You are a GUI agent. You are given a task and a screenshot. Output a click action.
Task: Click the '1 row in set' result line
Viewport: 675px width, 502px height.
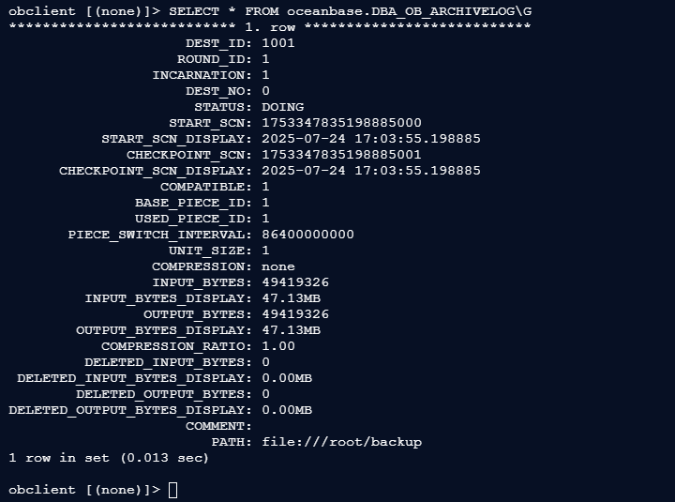pyautogui.click(x=109, y=458)
